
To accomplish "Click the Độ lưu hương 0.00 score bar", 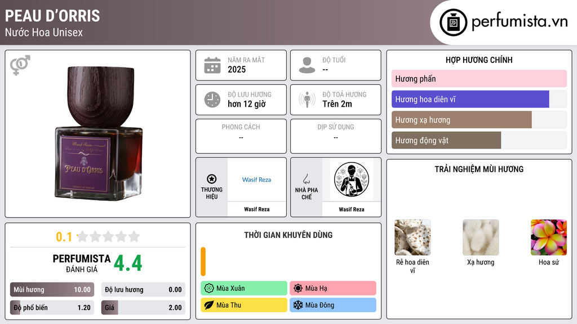I will click(143, 290).
